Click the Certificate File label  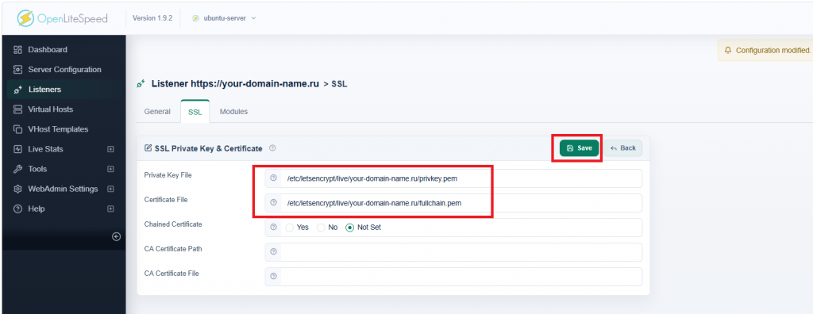166,200
